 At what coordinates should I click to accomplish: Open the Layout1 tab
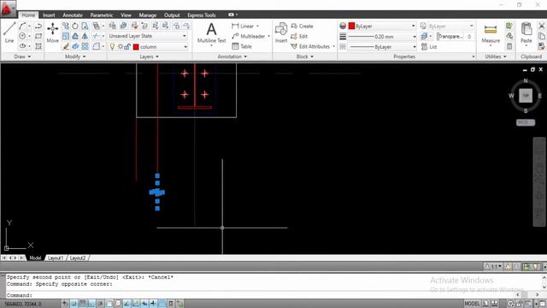pos(56,258)
